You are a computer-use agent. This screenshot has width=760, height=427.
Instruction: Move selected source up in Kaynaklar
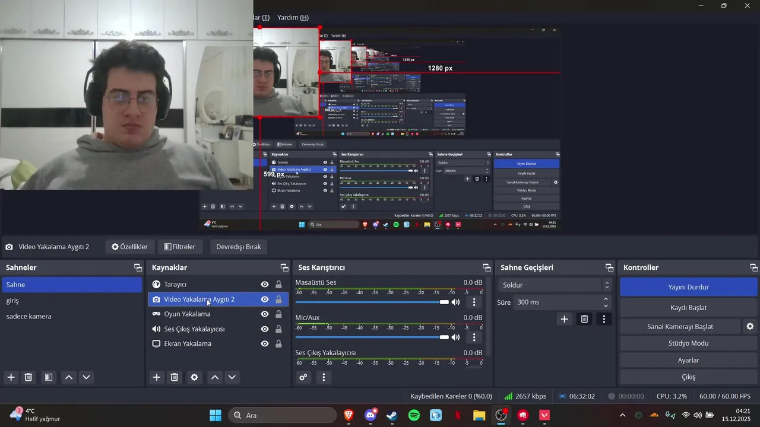215,377
